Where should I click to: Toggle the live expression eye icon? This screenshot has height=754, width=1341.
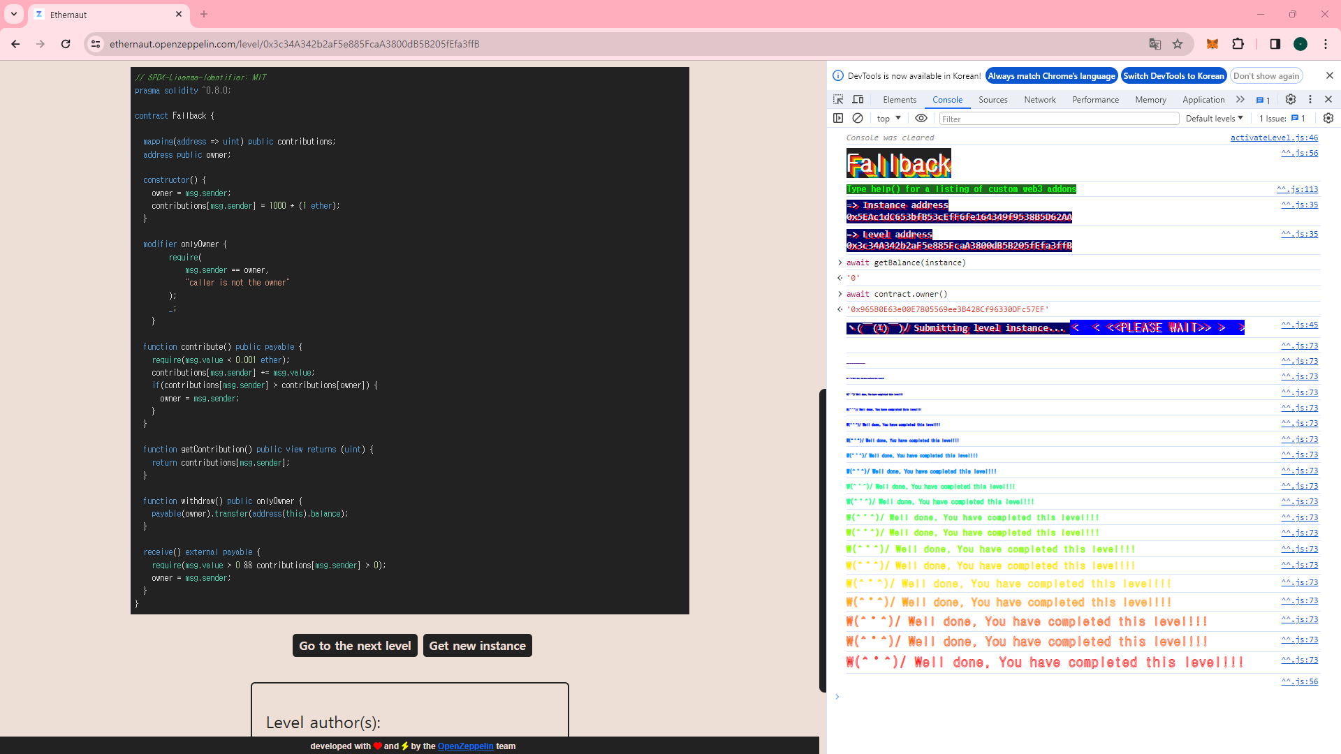point(921,119)
